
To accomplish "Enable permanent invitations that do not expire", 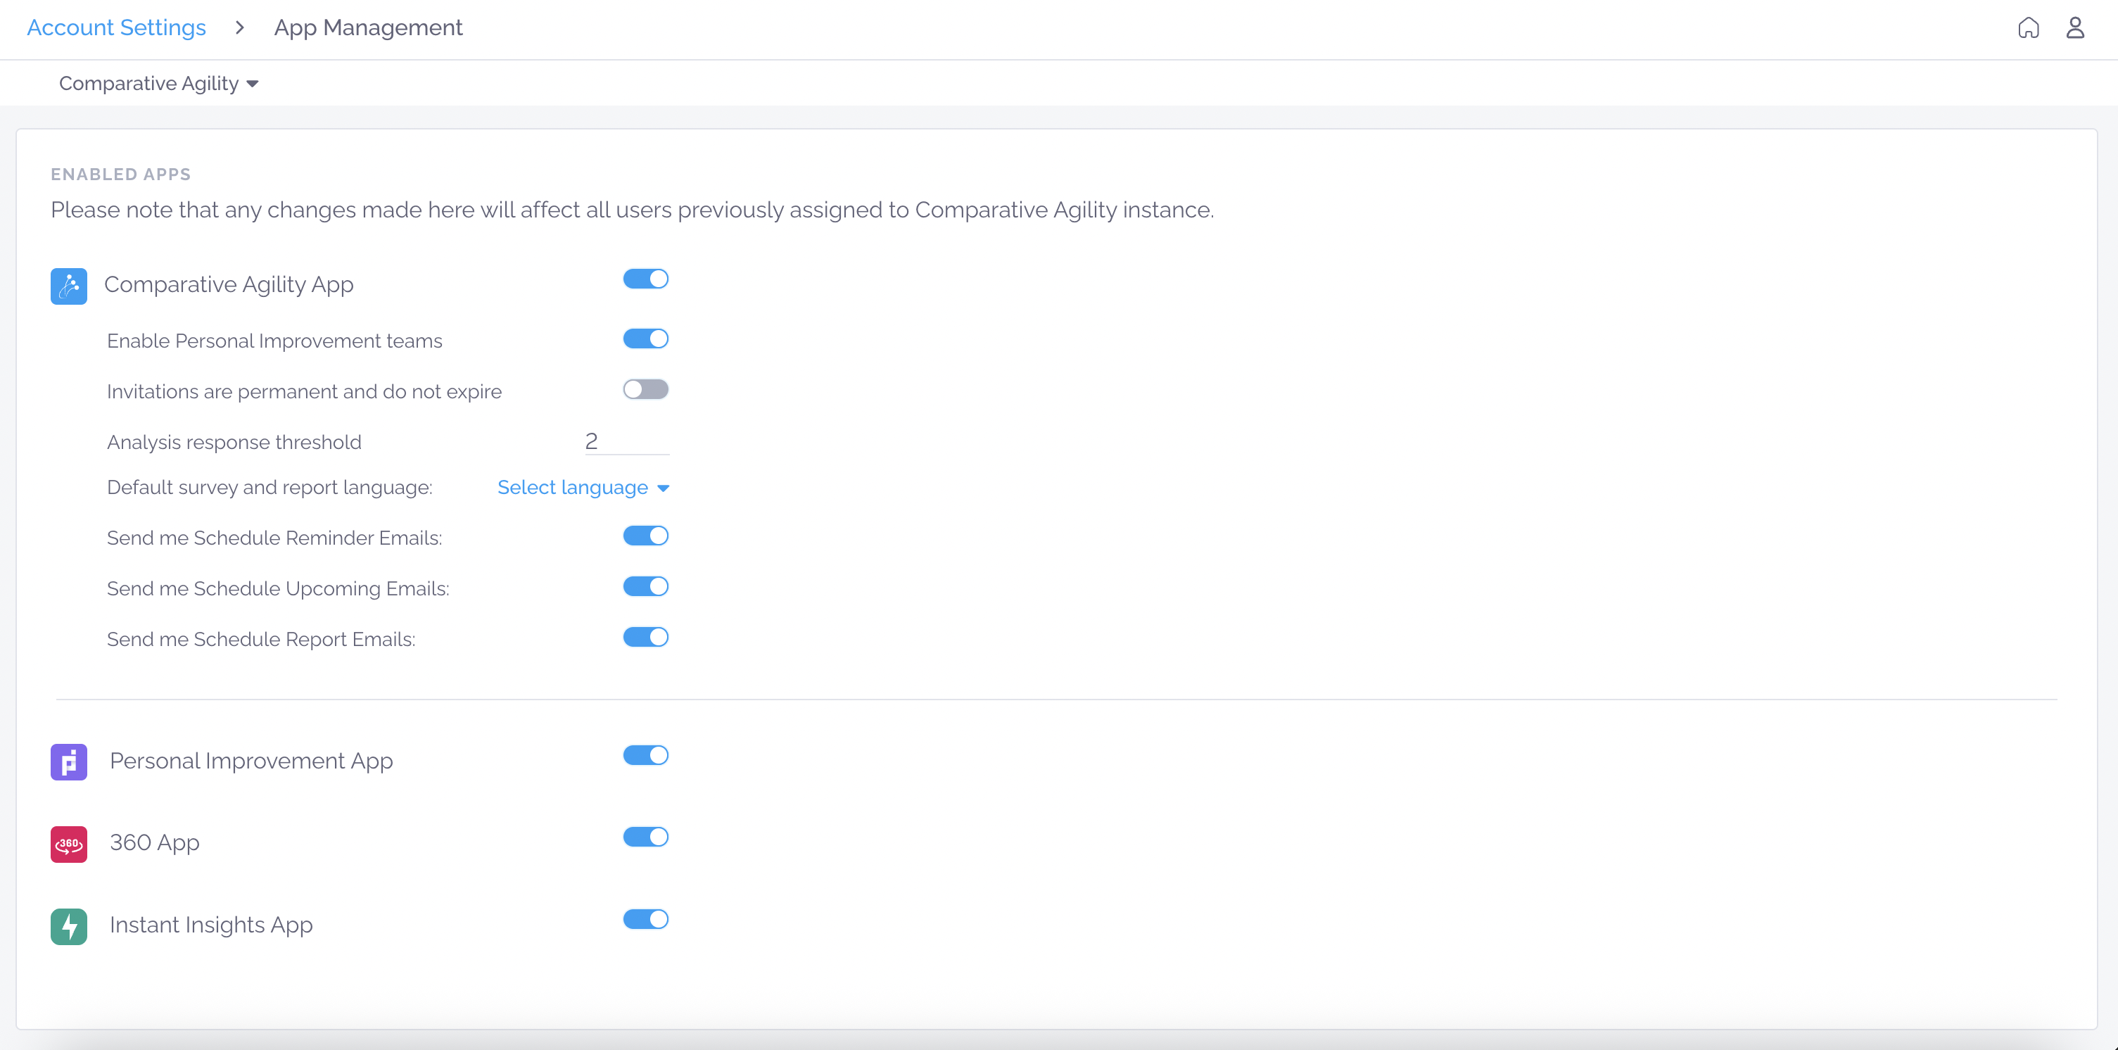I will click(x=645, y=390).
